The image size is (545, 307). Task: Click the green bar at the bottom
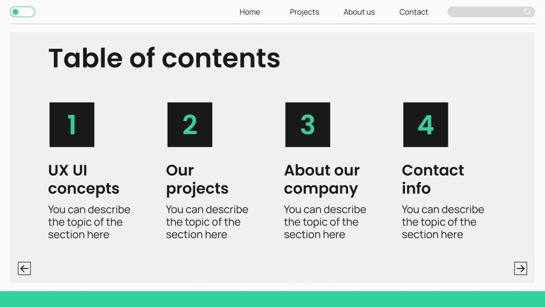pyautogui.click(x=272, y=298)
